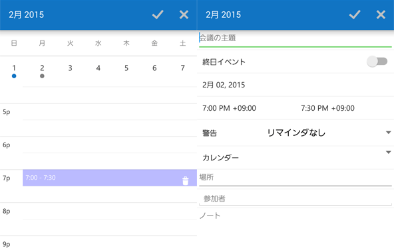This screenshot has width=394, height=250.
Task: Select the 7:00 - 7:30 event block
Action: (110, 178)
